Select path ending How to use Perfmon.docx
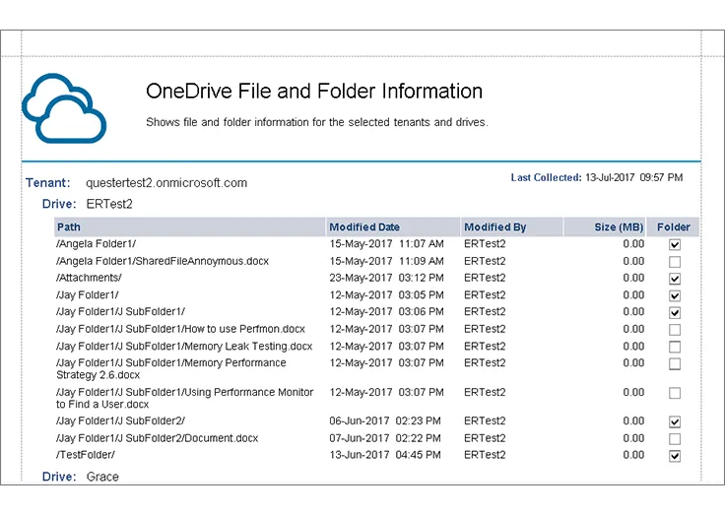Screen dimensions: 725x515 tap(180, 329)
